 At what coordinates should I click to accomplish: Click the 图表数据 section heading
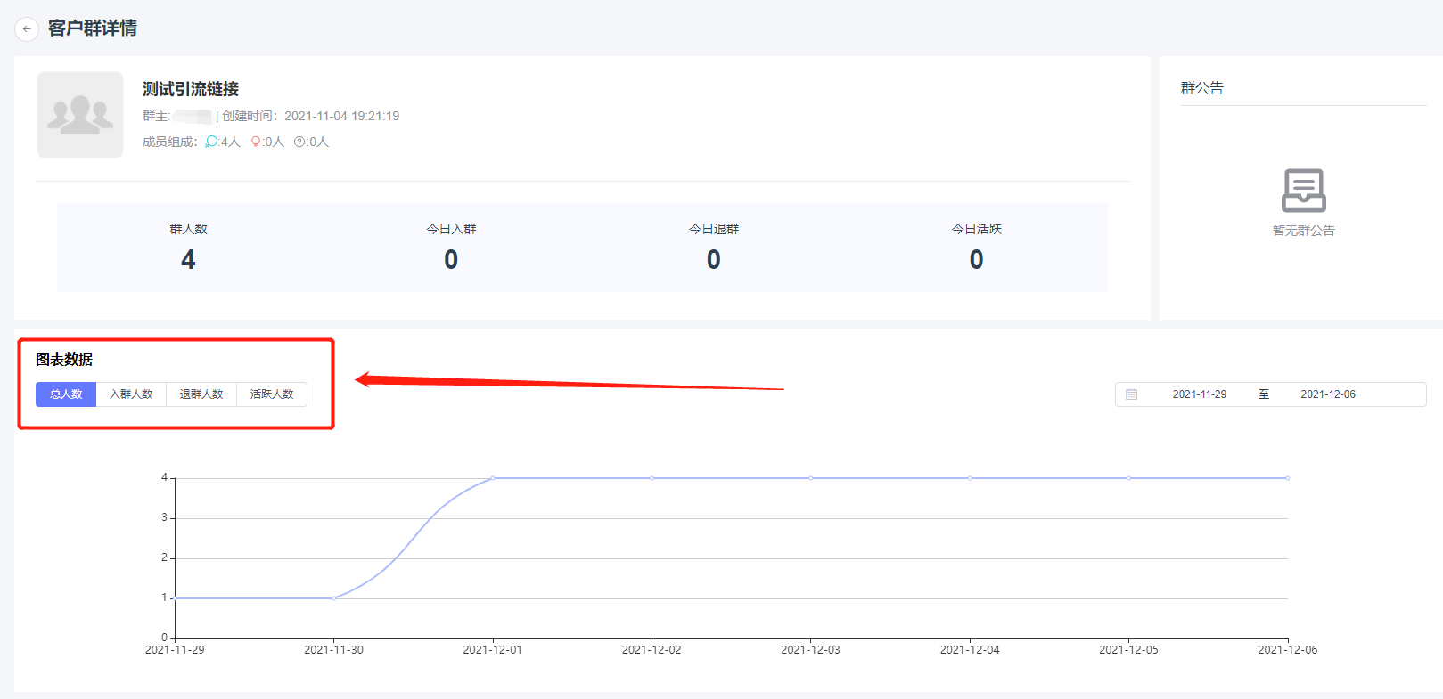[x=64, y=360]
